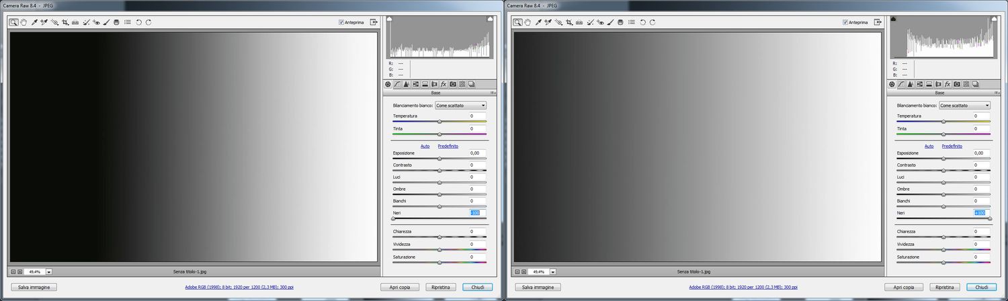The width and height of the screenshot is (1008, 301).
Task: Select Graduated Filter tool in left window
Action: (x=116, y=22)
